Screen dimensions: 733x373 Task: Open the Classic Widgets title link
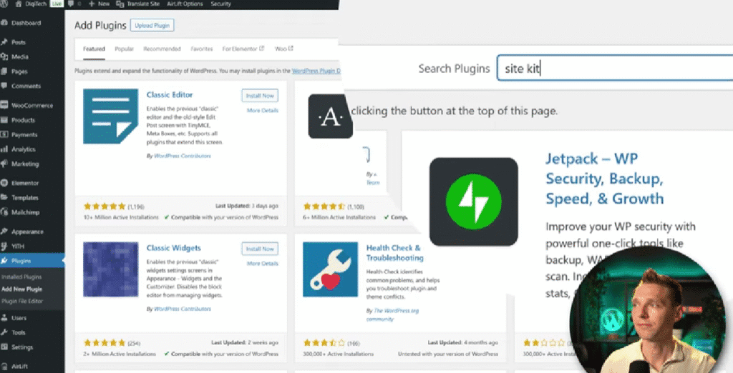[174, 248]
